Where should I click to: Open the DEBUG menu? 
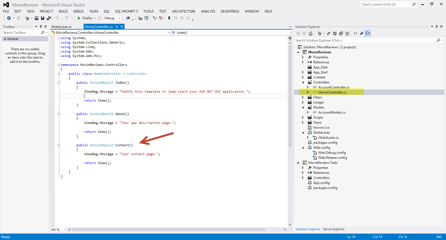[x=78, y=11]
